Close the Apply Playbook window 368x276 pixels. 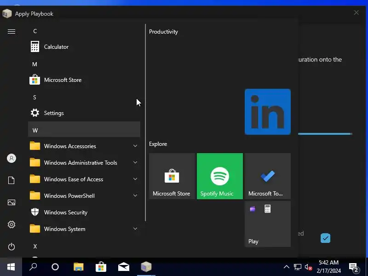[x=356, y=13]
